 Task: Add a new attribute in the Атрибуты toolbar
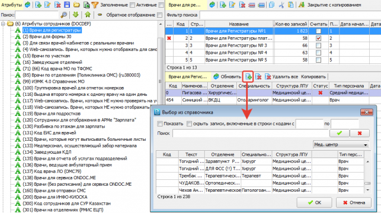pyautogui.click(x=38, y=5)
